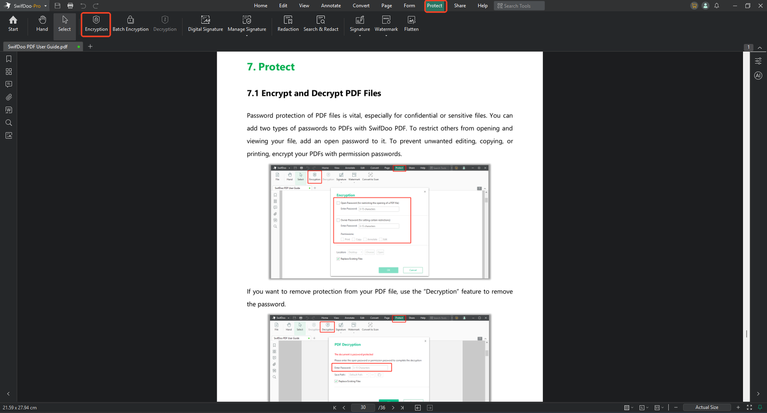The width and height of the screenshot is (767, 413).
Task: Undo the last action
Action: tap(83, 6)
